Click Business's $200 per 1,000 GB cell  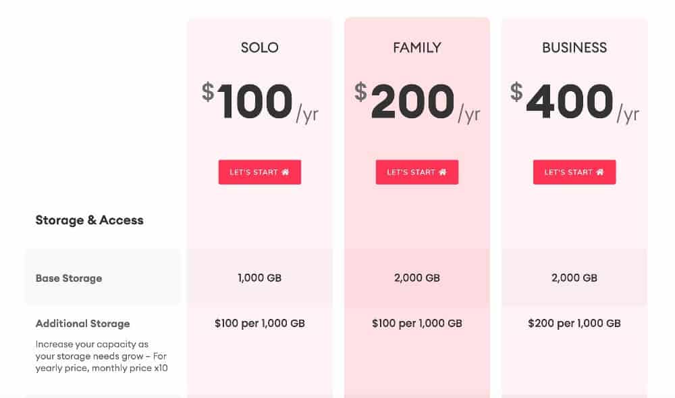click(x=574, y=323)
